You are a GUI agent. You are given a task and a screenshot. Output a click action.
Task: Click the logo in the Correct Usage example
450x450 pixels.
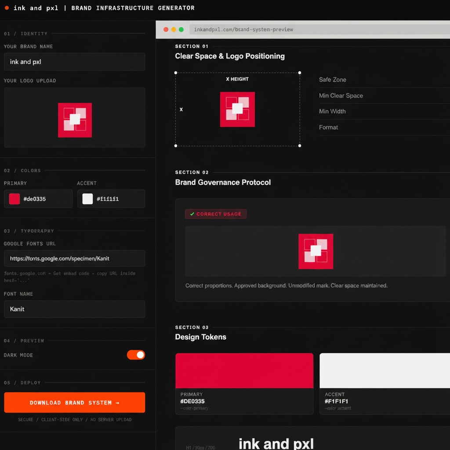pos(316,251)
